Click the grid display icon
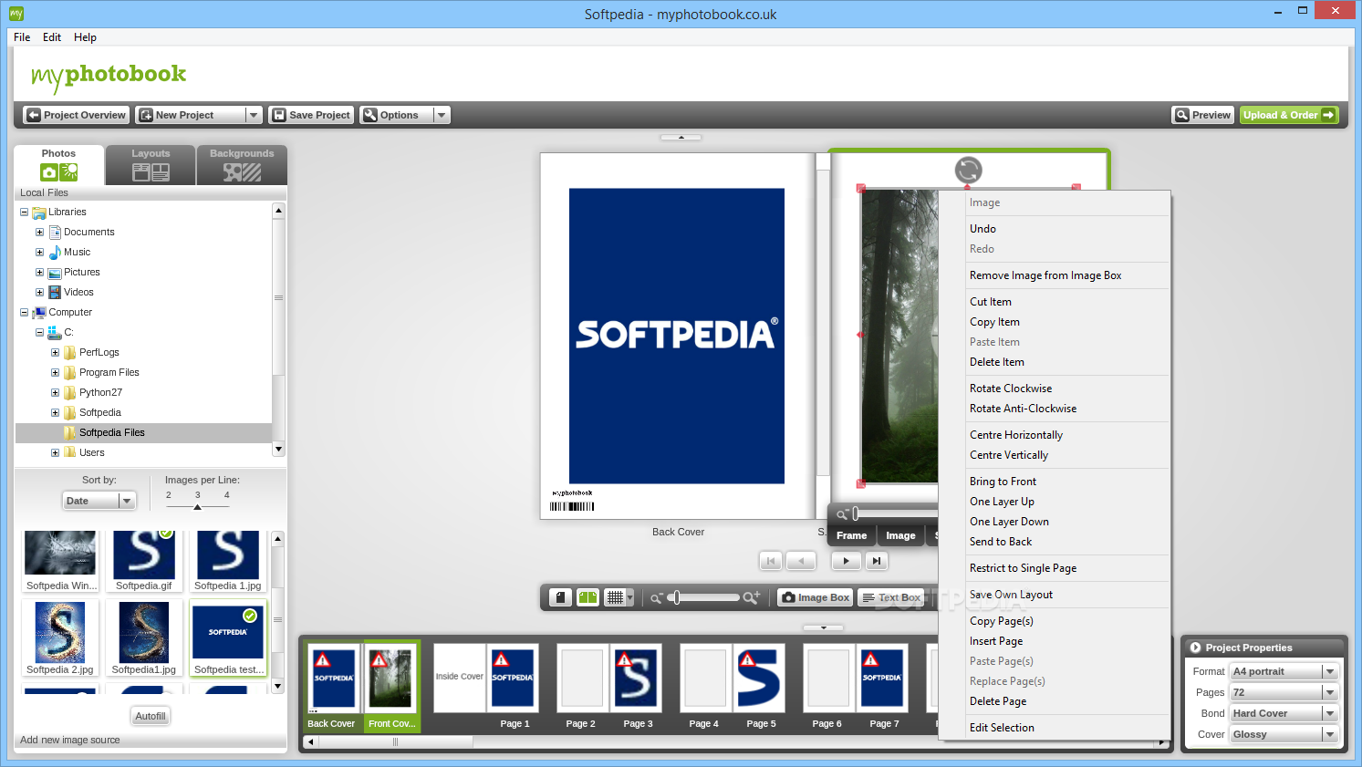 click(x=616, y=597)
